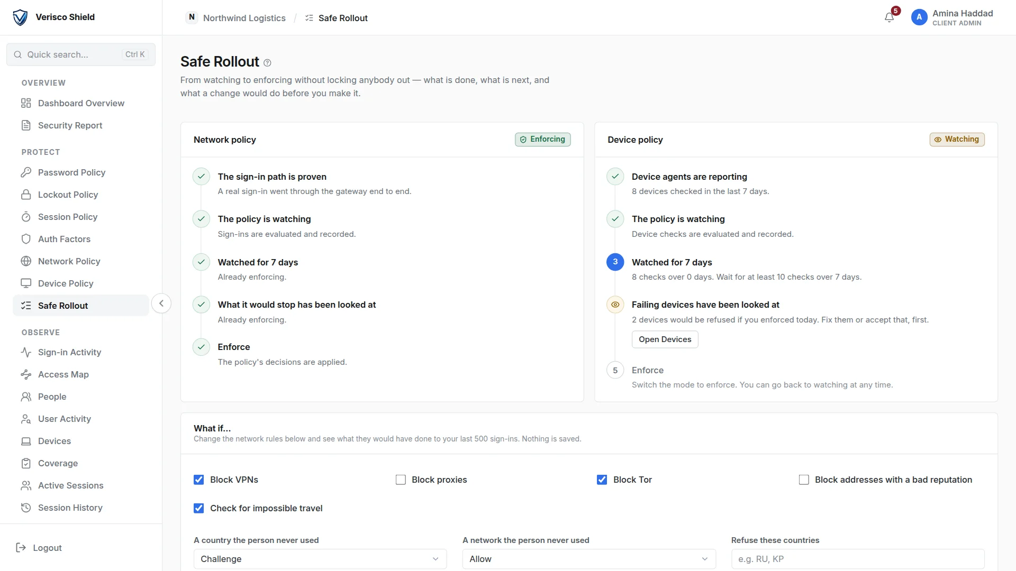Toggle the Block Tor checkbox
Screen dimensions: 1016x571
pyautogui.click(x=602, y=480)
